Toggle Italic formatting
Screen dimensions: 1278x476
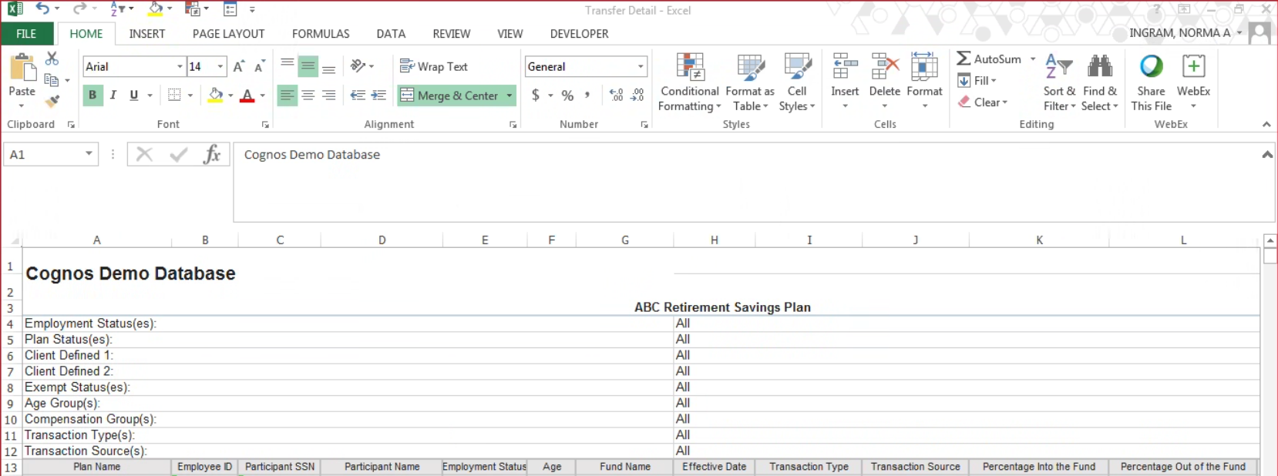(113, 96)
